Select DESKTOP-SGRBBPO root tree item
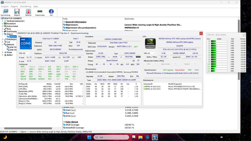 (x=13, y=18)
